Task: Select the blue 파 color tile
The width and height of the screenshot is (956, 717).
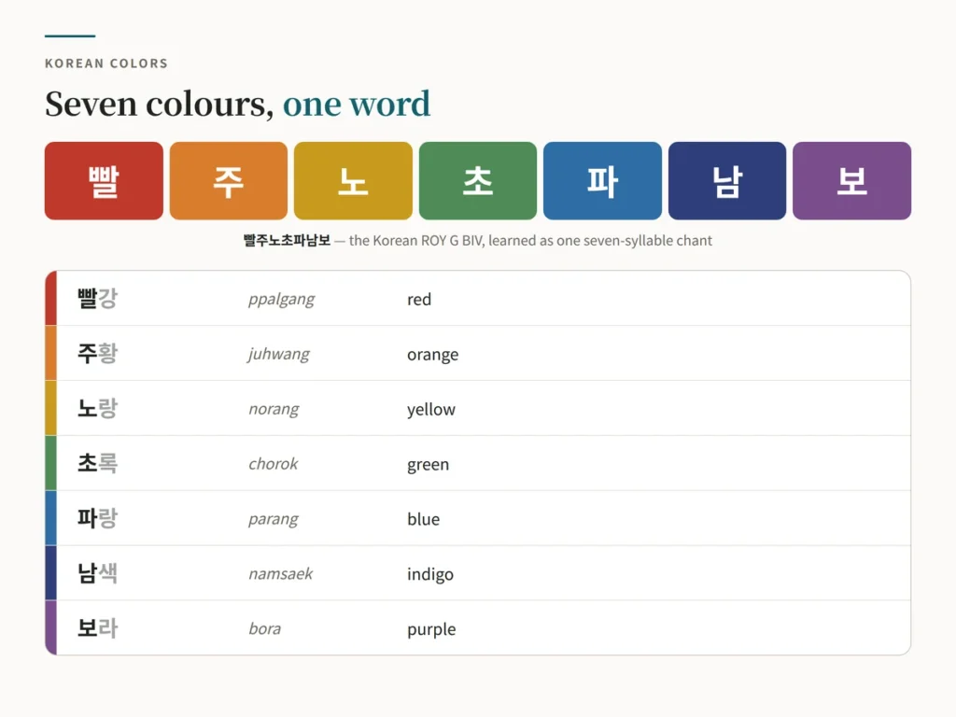Action: point(602,180)
